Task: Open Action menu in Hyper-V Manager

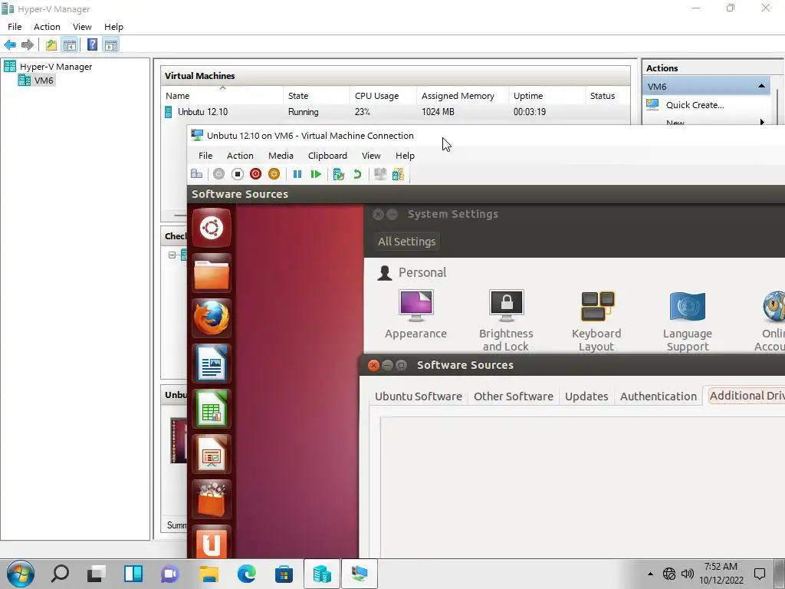Action: tap(47, 27)
